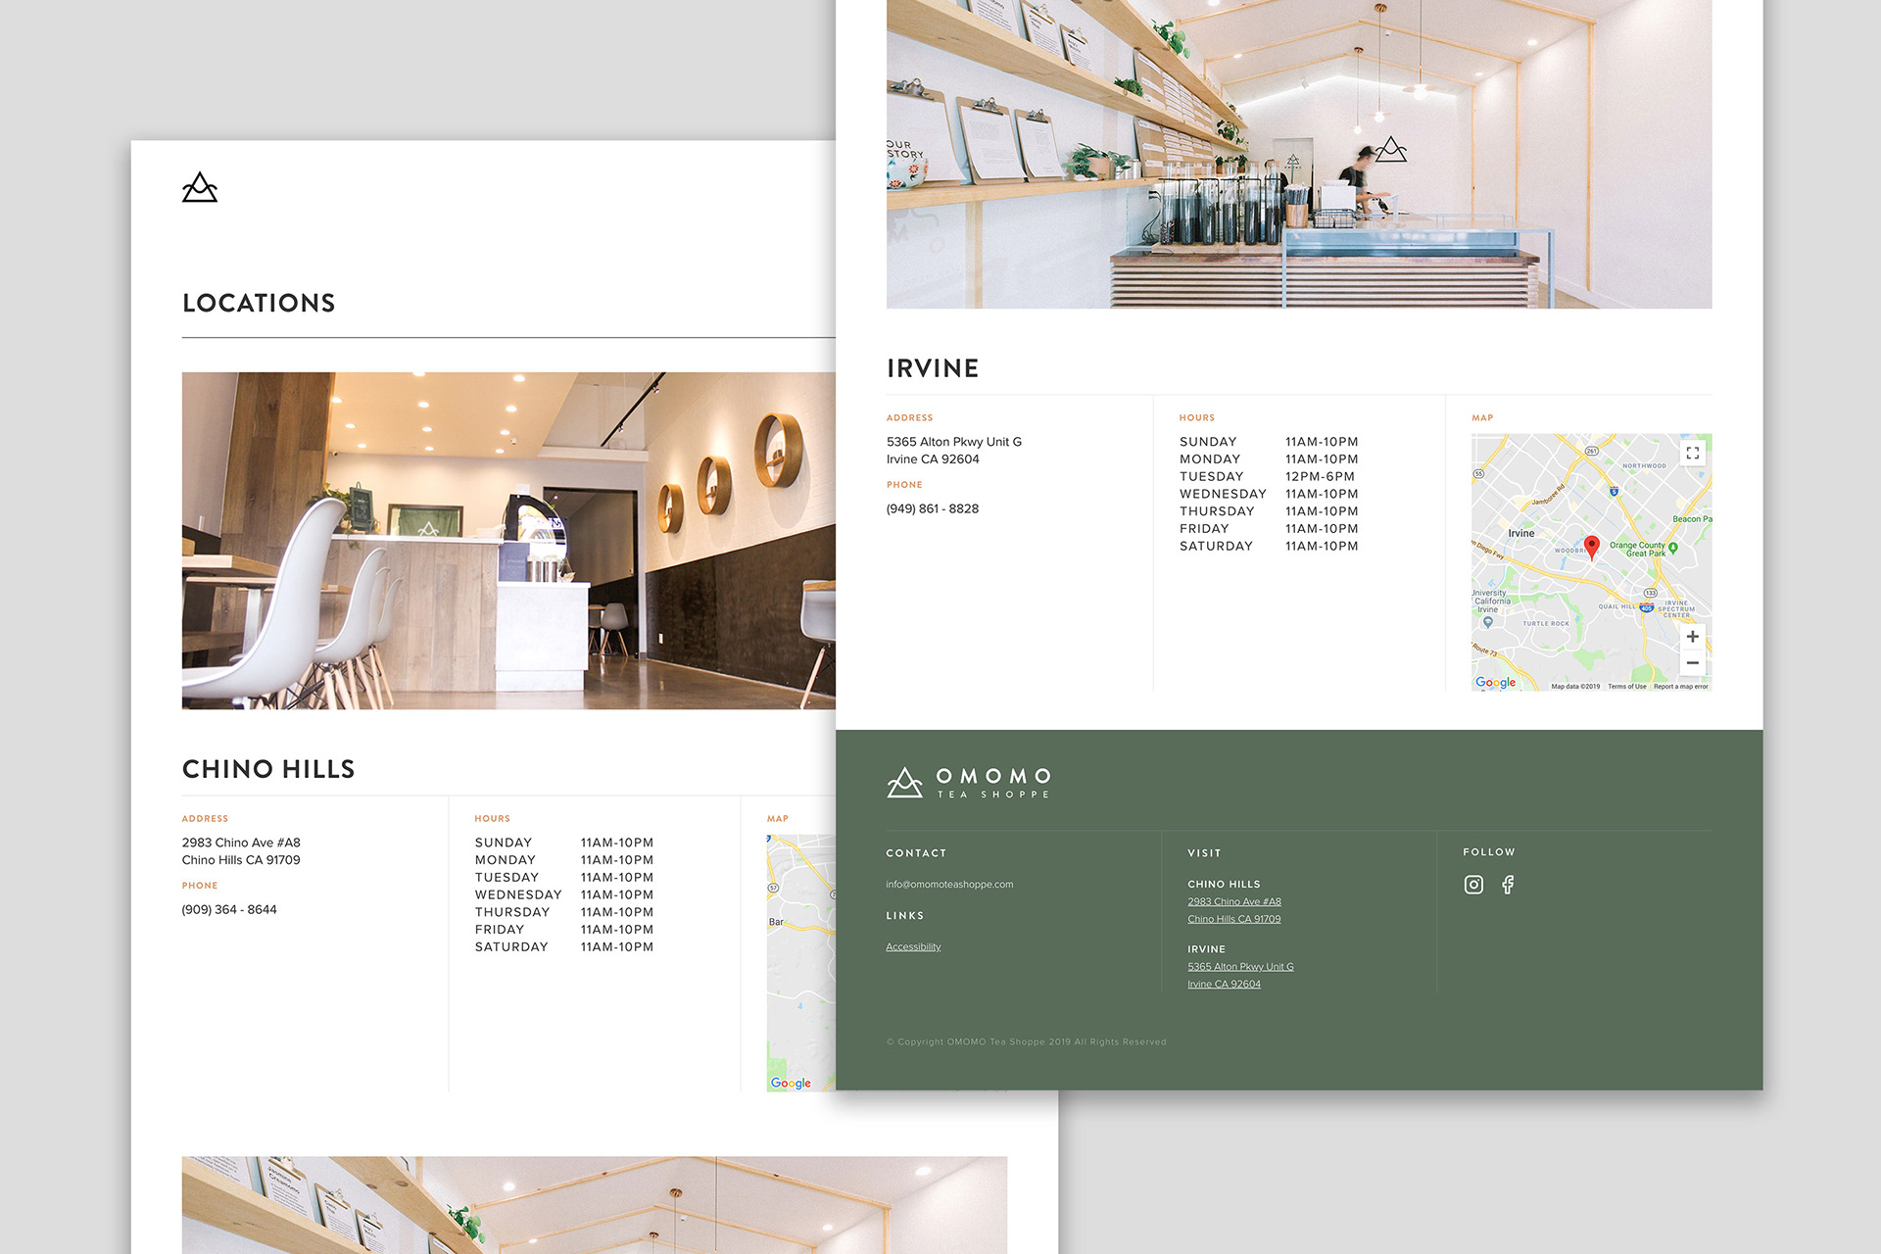Open the 2983 Chino Ave #A8 footer link
The height and width of the screenshot is (1254, 1881).
coord(1233,902)
